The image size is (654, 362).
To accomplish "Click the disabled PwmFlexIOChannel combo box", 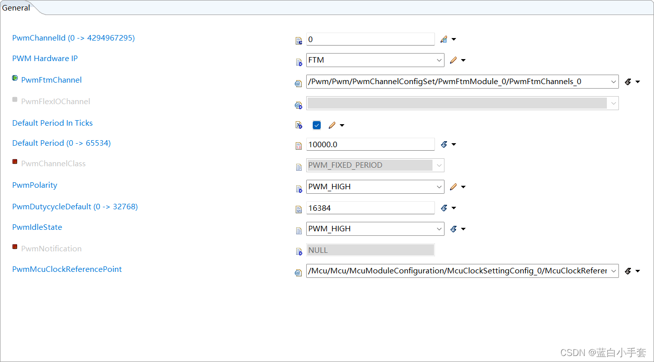I will [462, 103].
